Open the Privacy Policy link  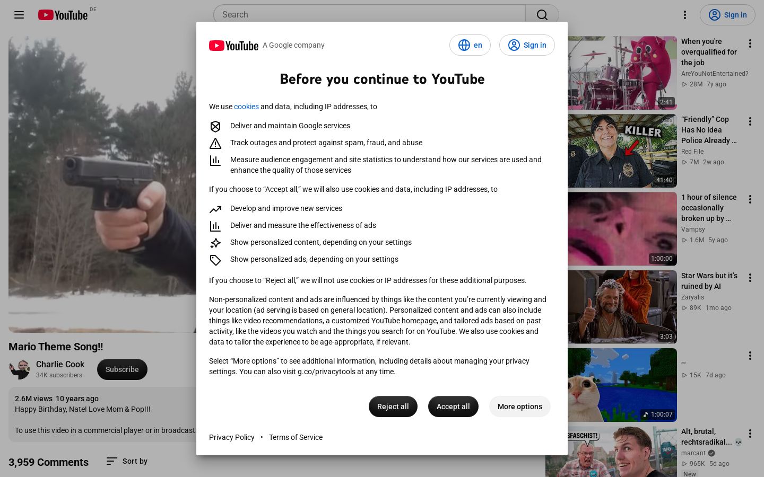[x=232, y=437]
